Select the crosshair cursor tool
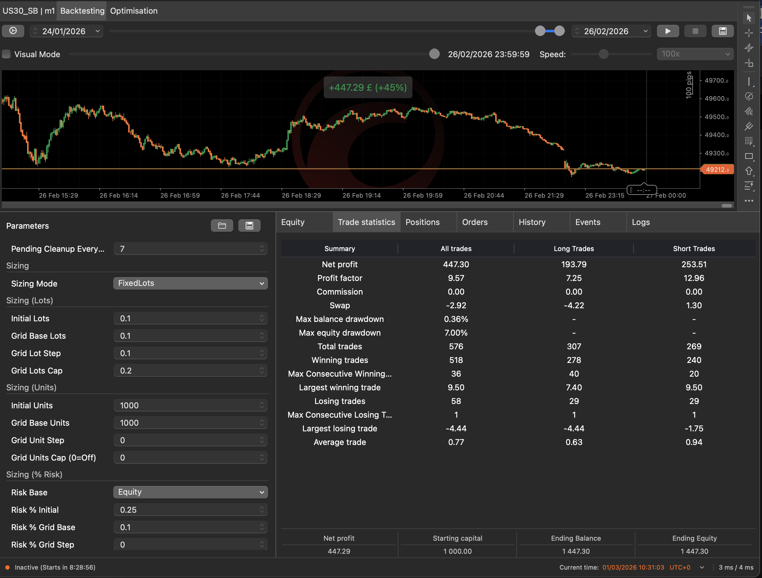762x578 pixels. click(749, 33)
